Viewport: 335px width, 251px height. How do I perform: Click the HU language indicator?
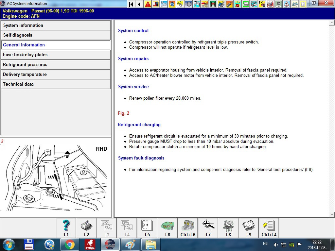pyautogui.click(x=266, y=244)
